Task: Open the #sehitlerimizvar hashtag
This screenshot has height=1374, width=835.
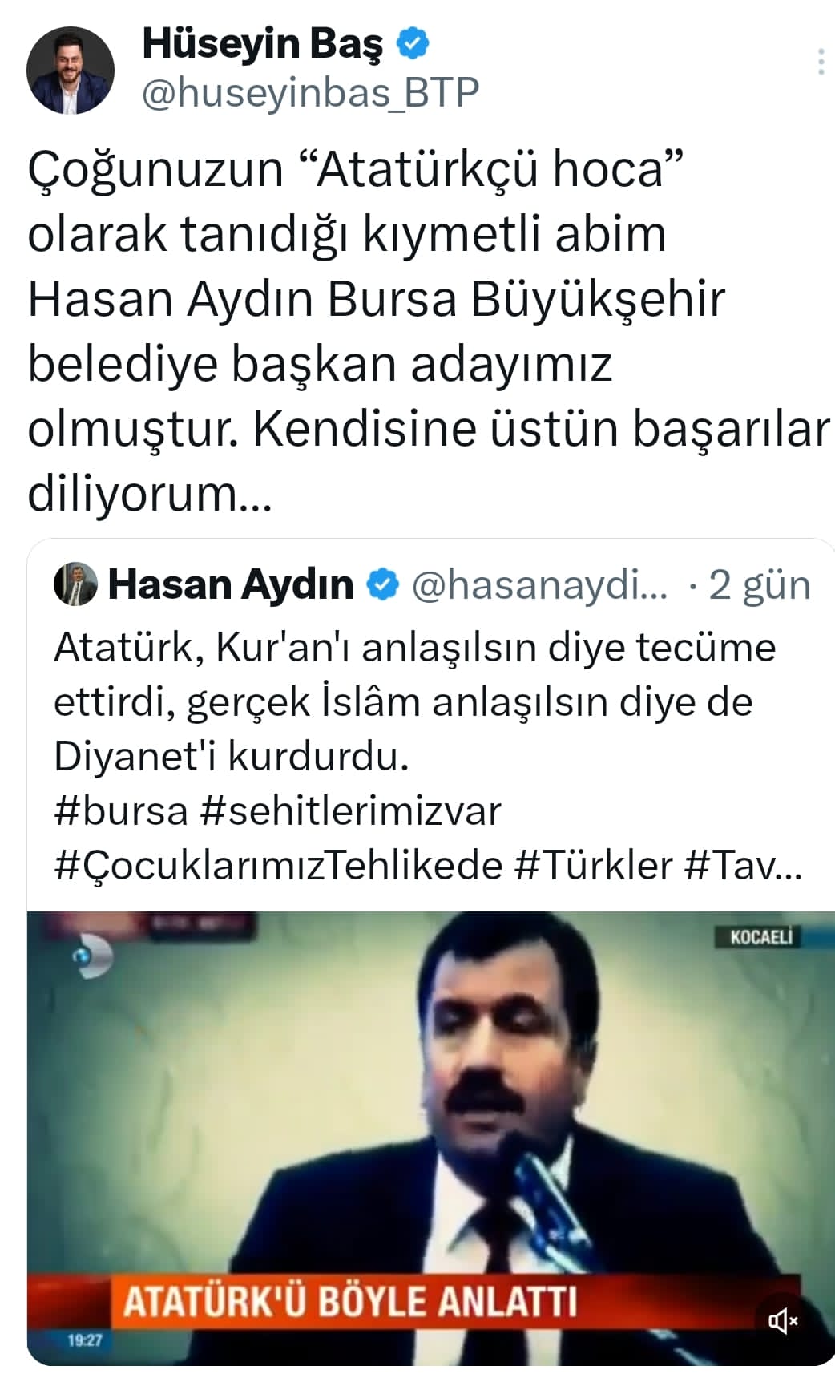Action: point(350,810)
